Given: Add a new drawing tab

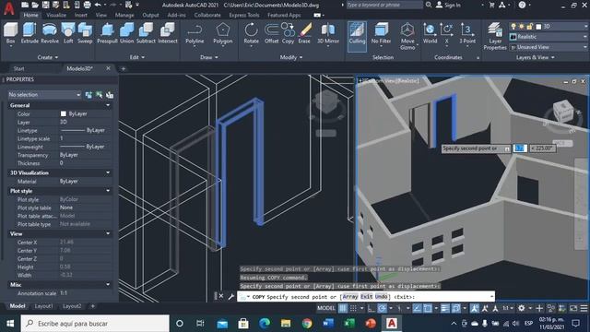Looking at the screenshot, I should tap(123, 68).
